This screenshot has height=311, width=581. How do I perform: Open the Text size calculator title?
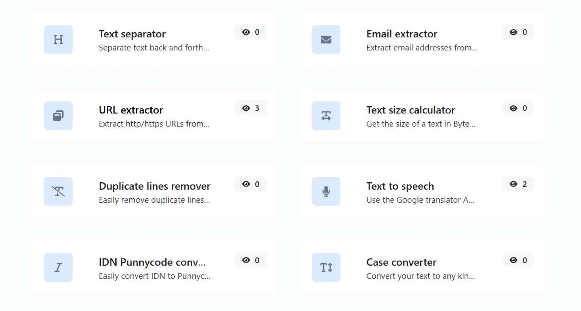click(411, 110)
